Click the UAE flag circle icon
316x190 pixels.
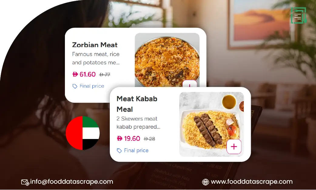[x=82, y=133]
